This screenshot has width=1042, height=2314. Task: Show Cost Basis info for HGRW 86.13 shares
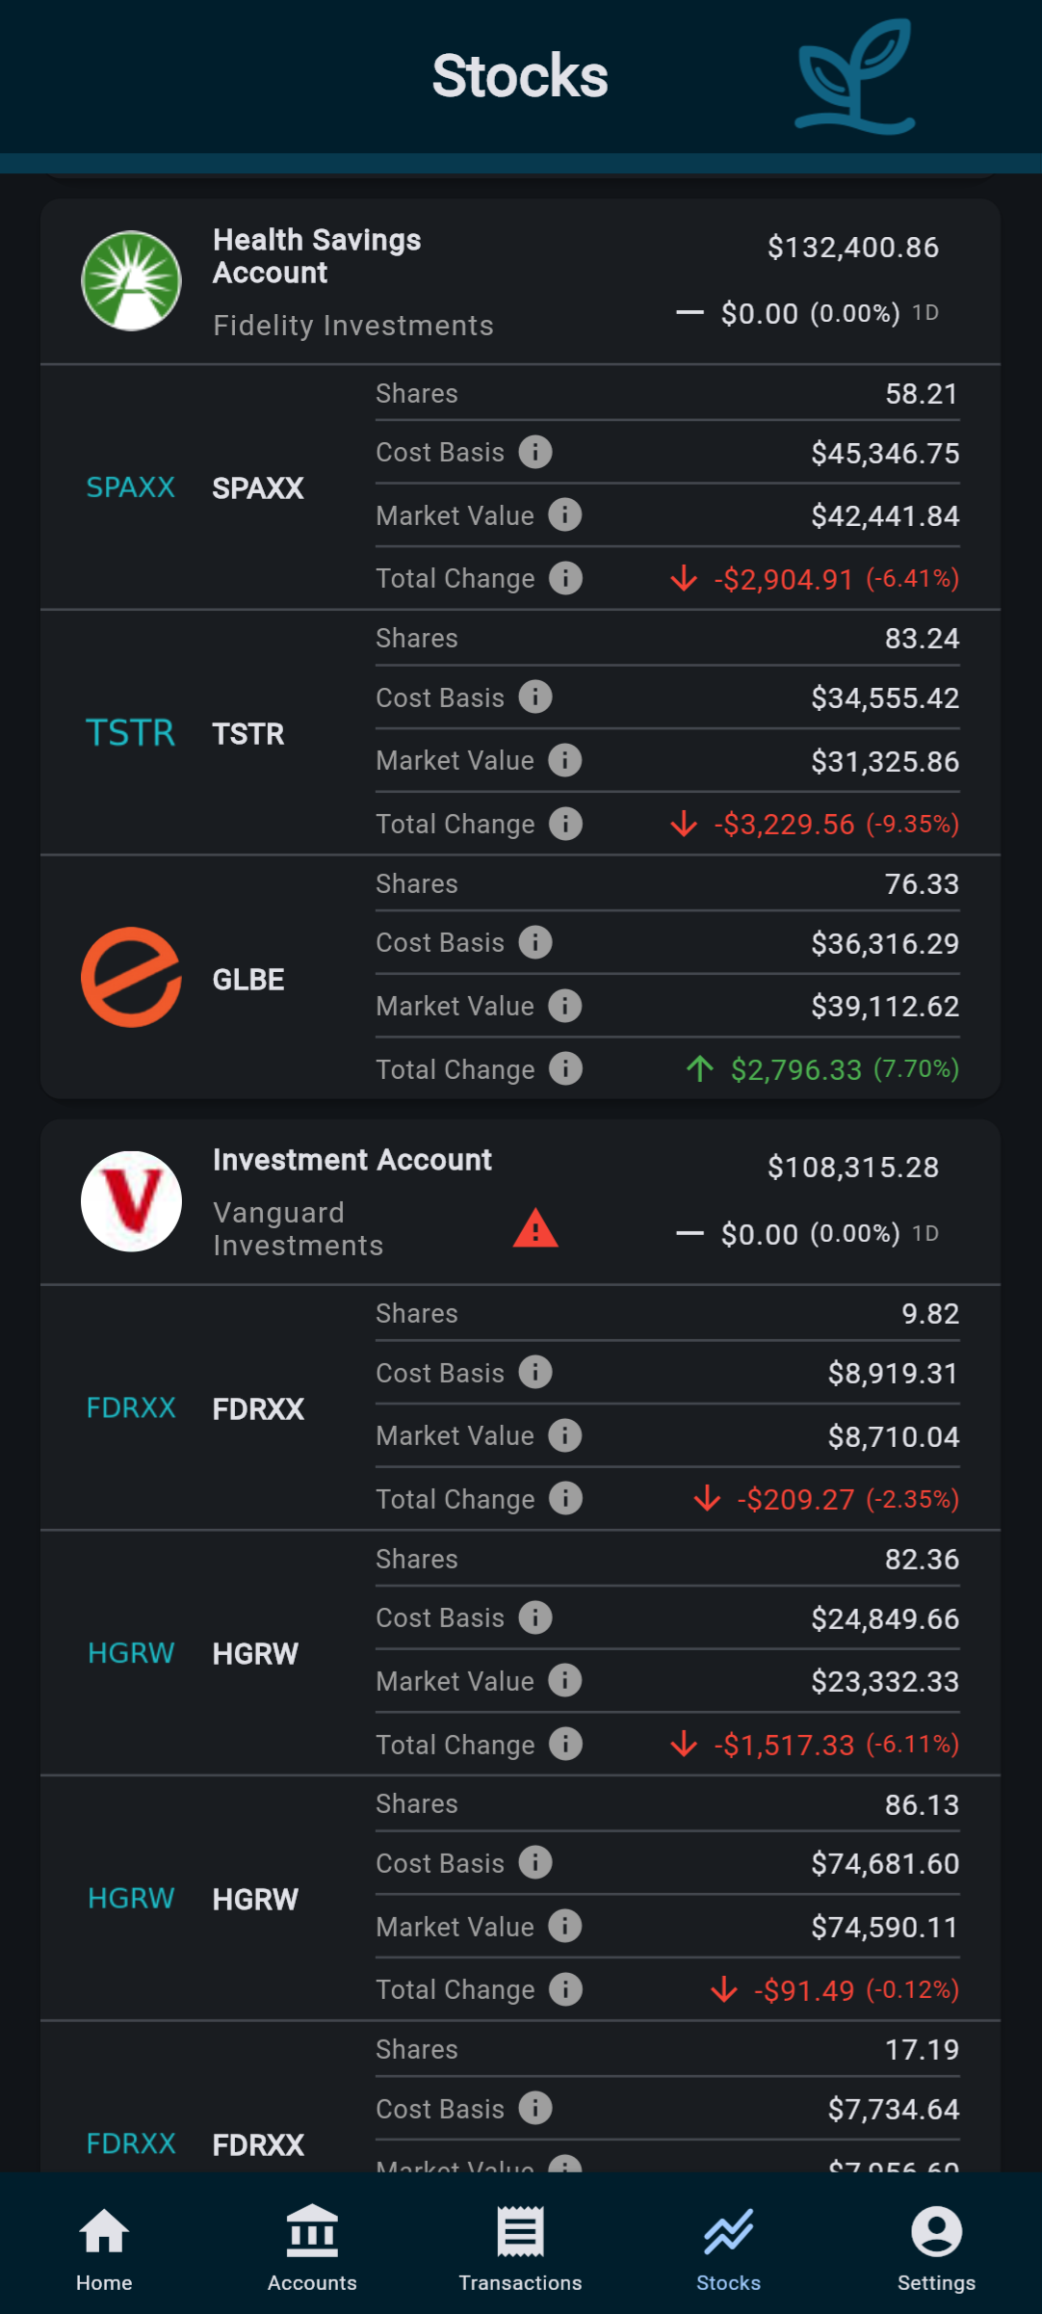click(x=535, y=1862)
